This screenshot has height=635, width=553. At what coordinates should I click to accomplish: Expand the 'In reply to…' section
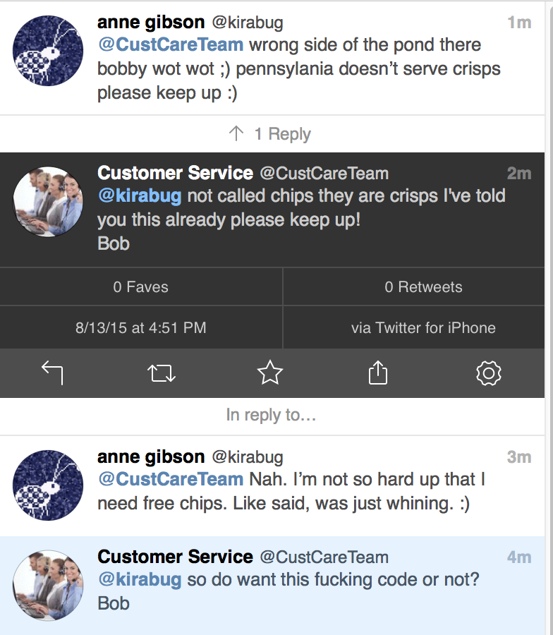[271, 416]
